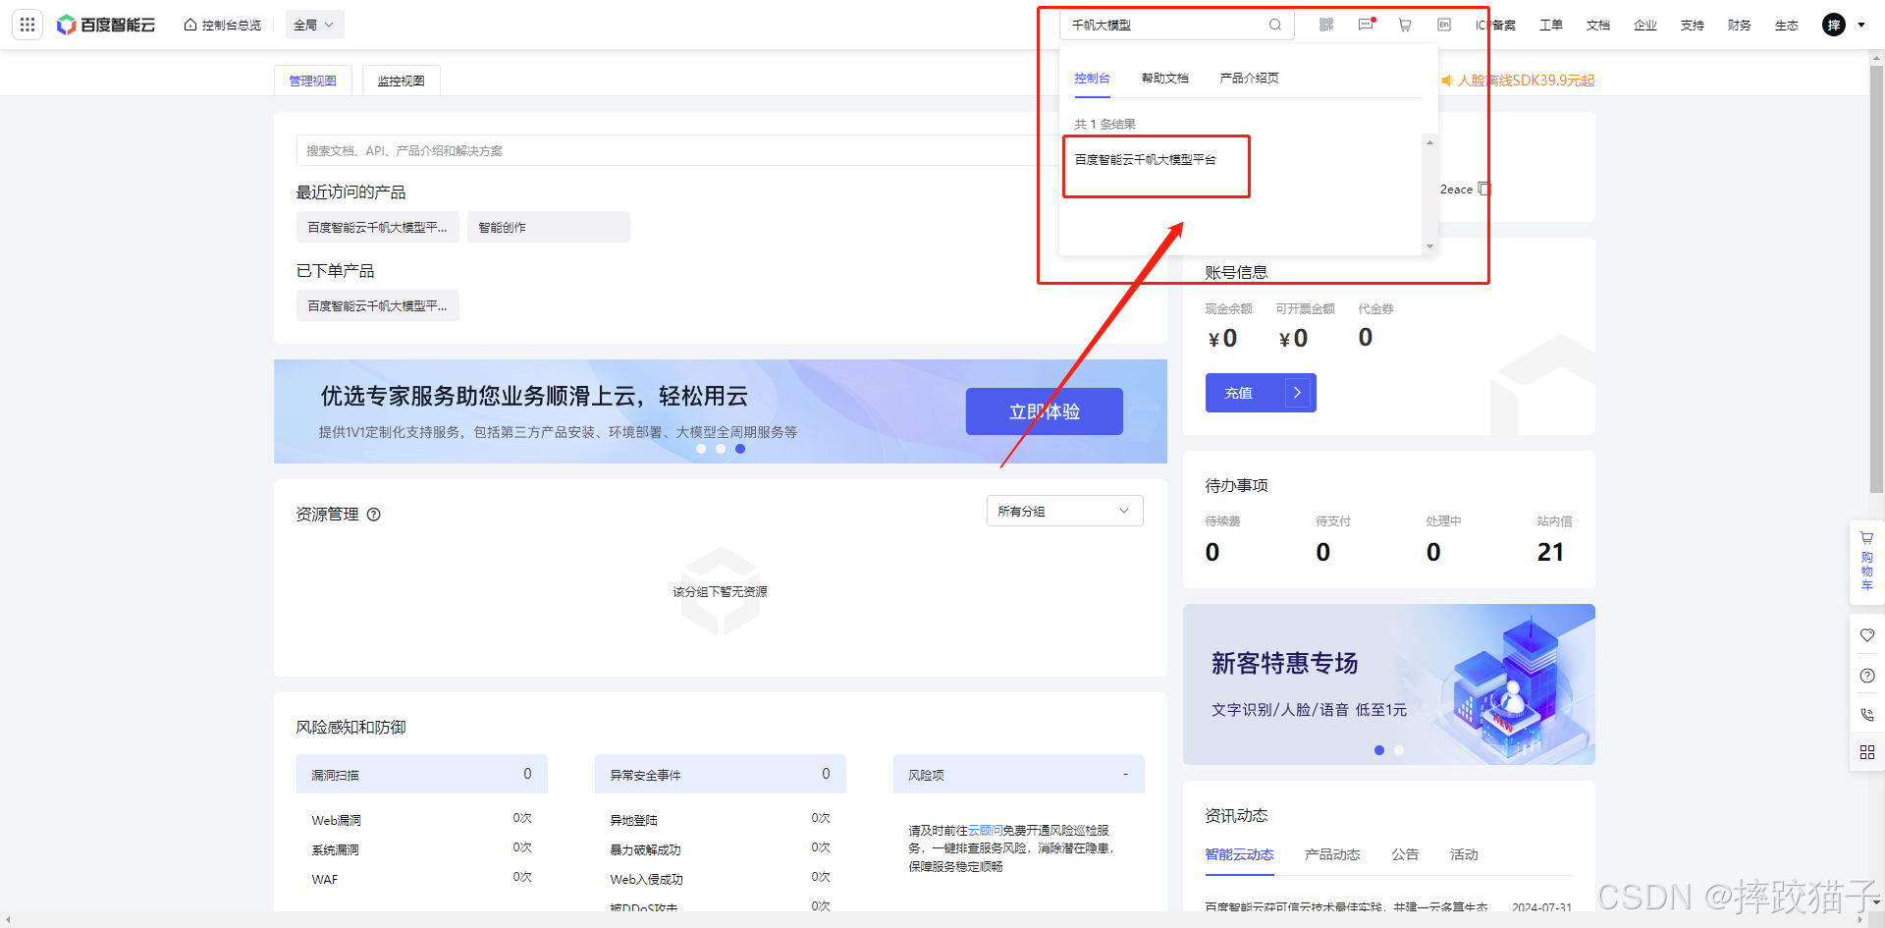
Task: Click the sidebar grid apps icon
Action: point(1867,752)
